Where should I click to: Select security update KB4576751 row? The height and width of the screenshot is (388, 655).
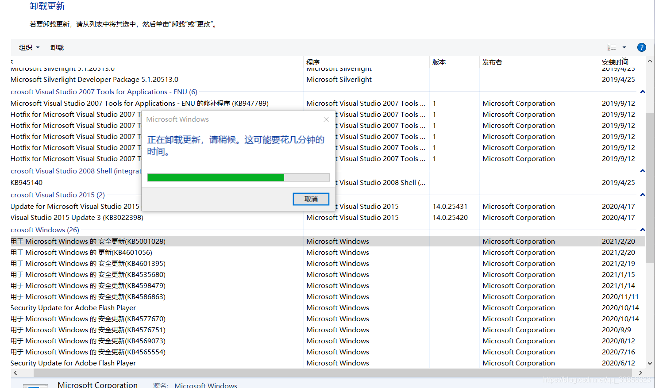(327, 330)
